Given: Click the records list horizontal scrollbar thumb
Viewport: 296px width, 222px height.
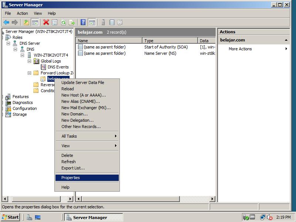Looking at the screenshot, I should pyautogui.click(x=131, y=199).
